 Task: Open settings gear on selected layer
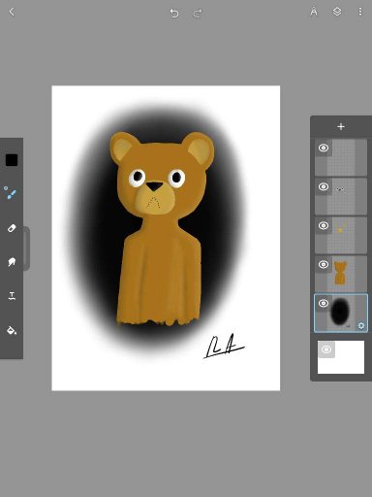pyautogui.click(x=361, y=325)
